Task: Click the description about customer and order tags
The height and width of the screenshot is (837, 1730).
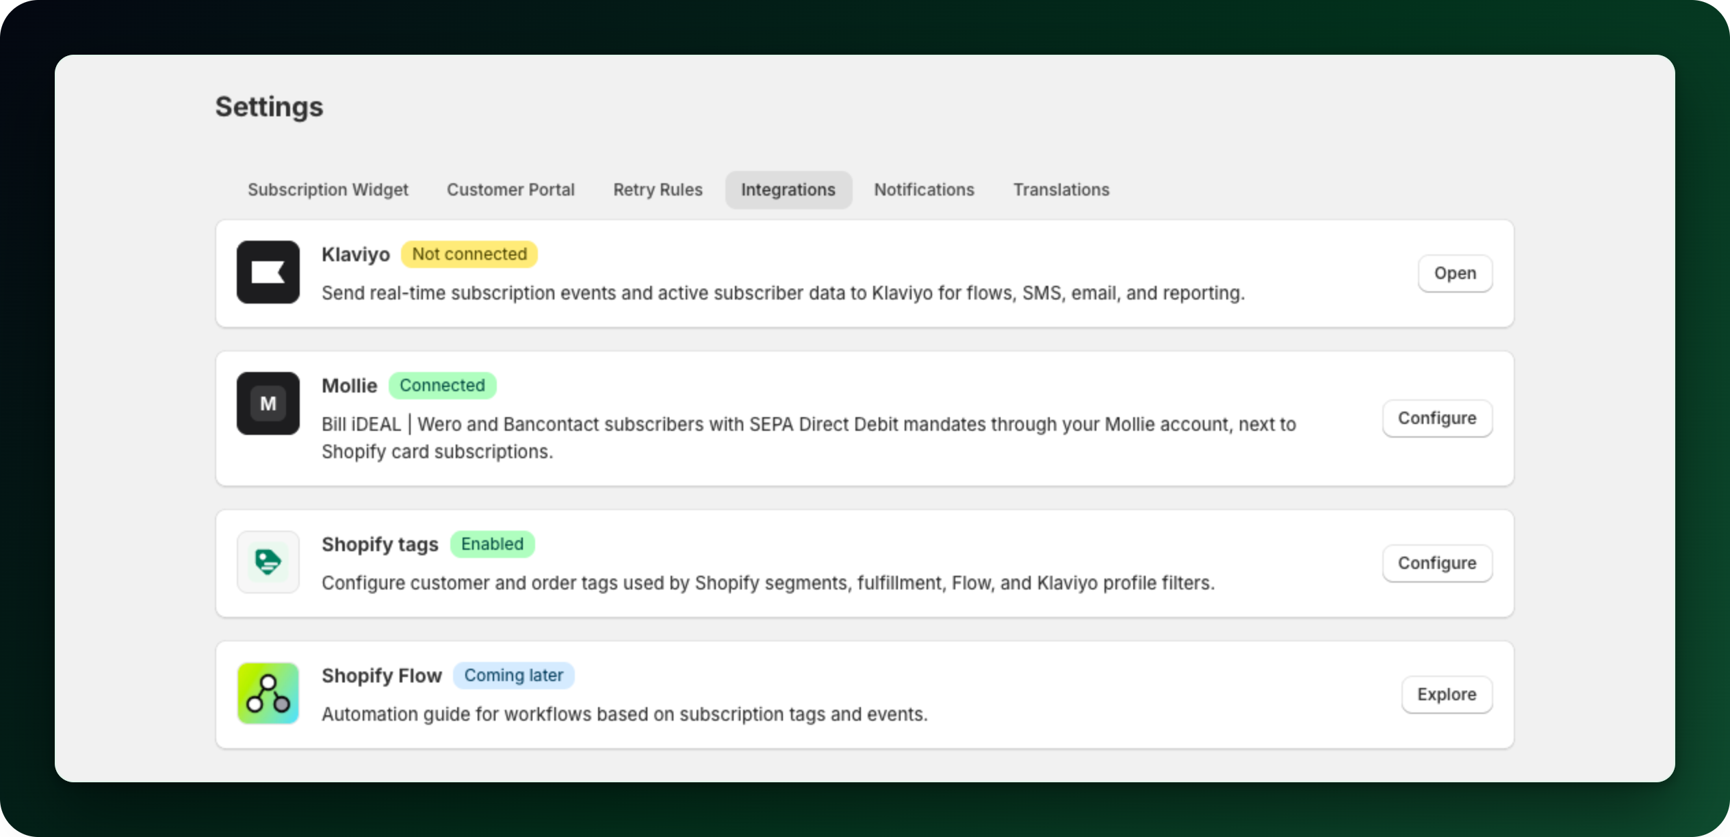Action: pyautogui.click(x=768, y=583)
